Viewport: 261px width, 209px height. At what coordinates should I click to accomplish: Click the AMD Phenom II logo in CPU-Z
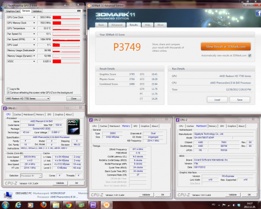point(74,127)
